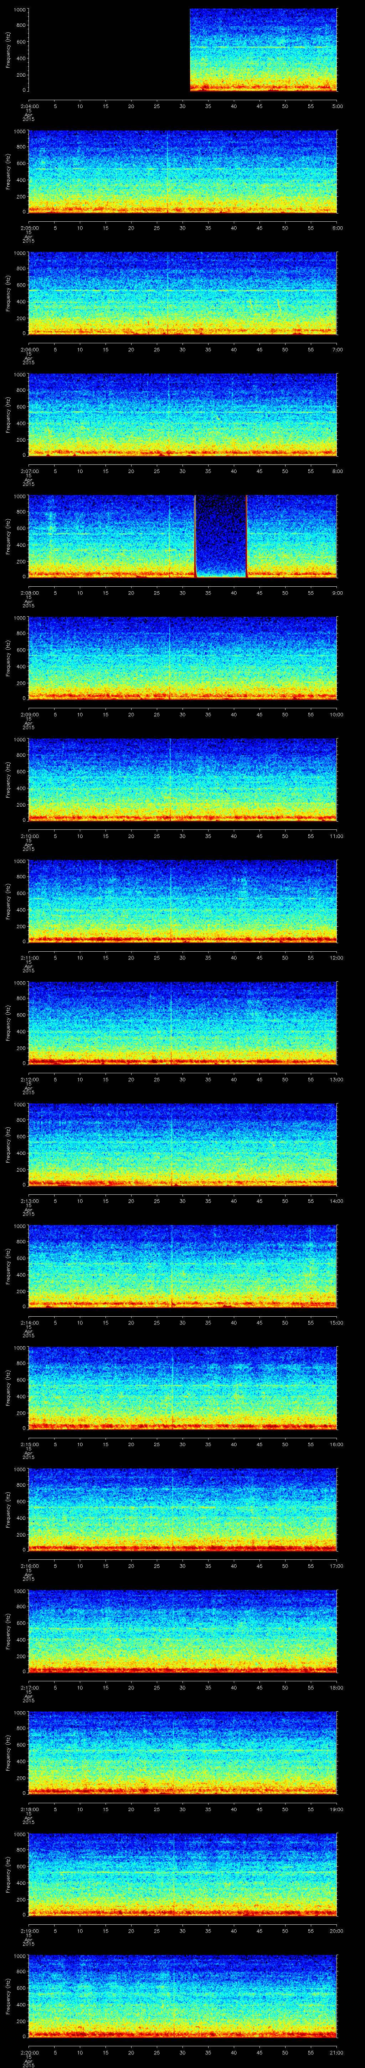The width and height of the screenshot is (365, 2068).
Task: Select the spectrogram starting at 2:07:00
Action: click(x=183, y=415)
